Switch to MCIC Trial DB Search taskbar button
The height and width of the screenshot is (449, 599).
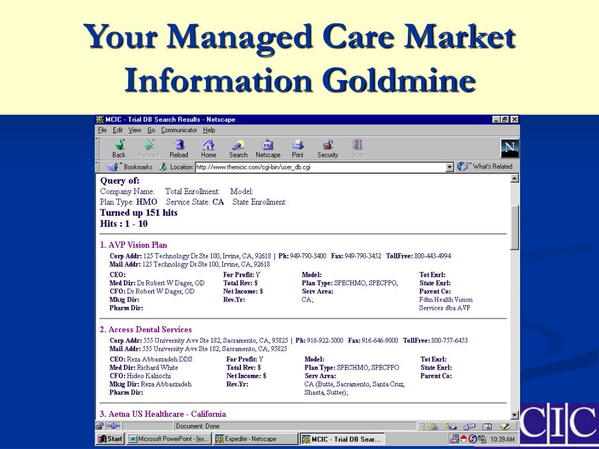click(342, 438)
